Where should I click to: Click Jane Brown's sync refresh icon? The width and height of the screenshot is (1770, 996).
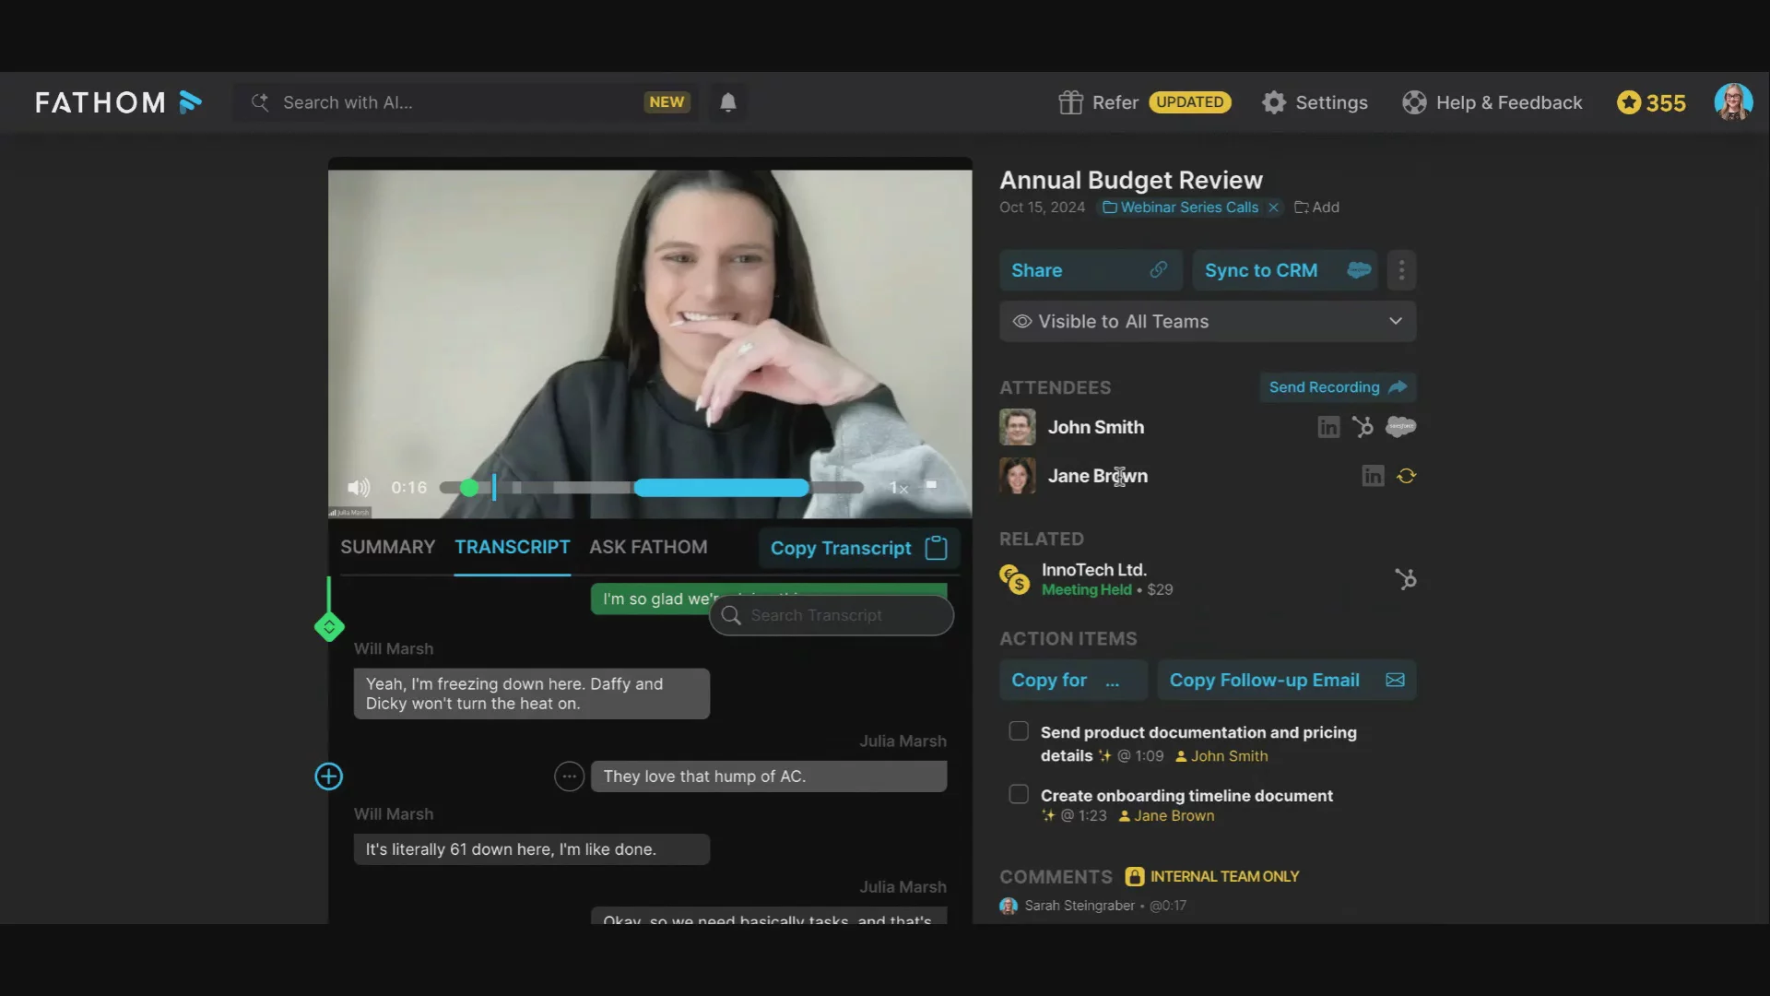pyautogui.click(x=1406, y=476)
